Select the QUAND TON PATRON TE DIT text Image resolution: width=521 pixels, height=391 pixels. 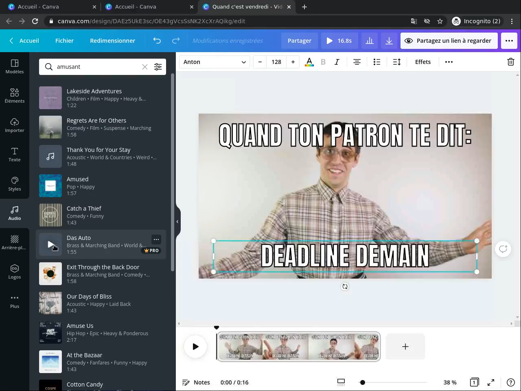click(345, 135)
